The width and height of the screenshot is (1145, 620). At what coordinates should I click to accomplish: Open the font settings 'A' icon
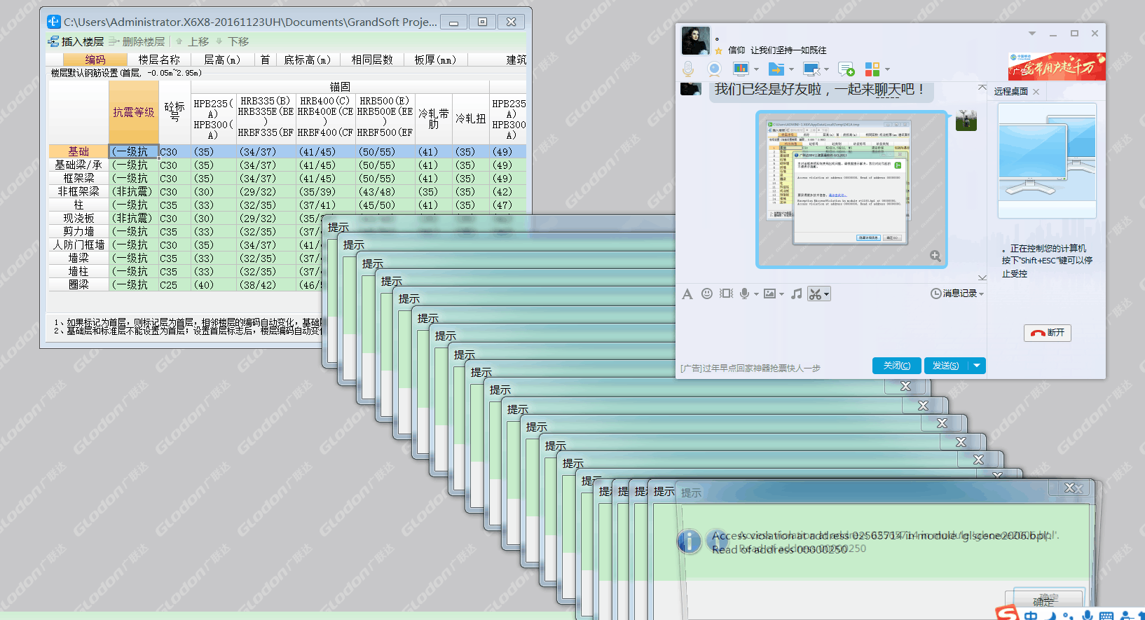tap(687, 294)
